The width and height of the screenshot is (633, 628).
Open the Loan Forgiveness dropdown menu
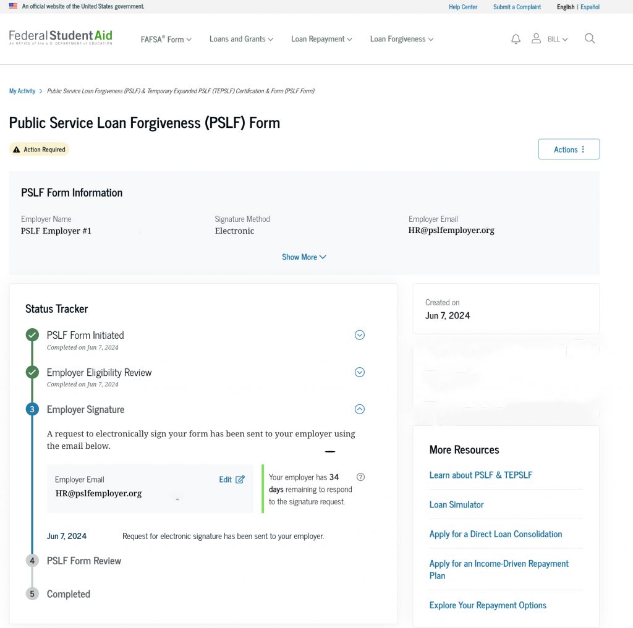[401, 38]
